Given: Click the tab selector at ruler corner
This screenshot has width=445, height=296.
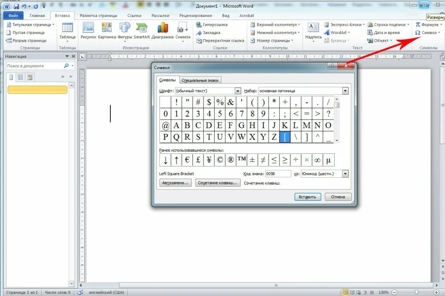Looking at the screenshot, I should [82, 57].
